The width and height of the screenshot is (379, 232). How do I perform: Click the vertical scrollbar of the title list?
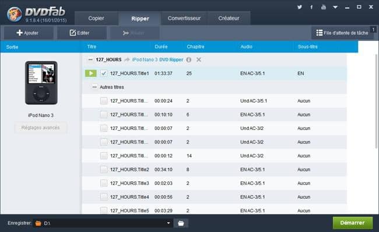377,101
